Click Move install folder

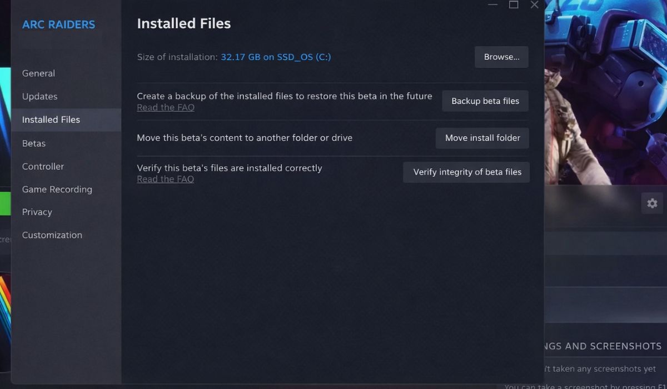[x=482, y=138]
